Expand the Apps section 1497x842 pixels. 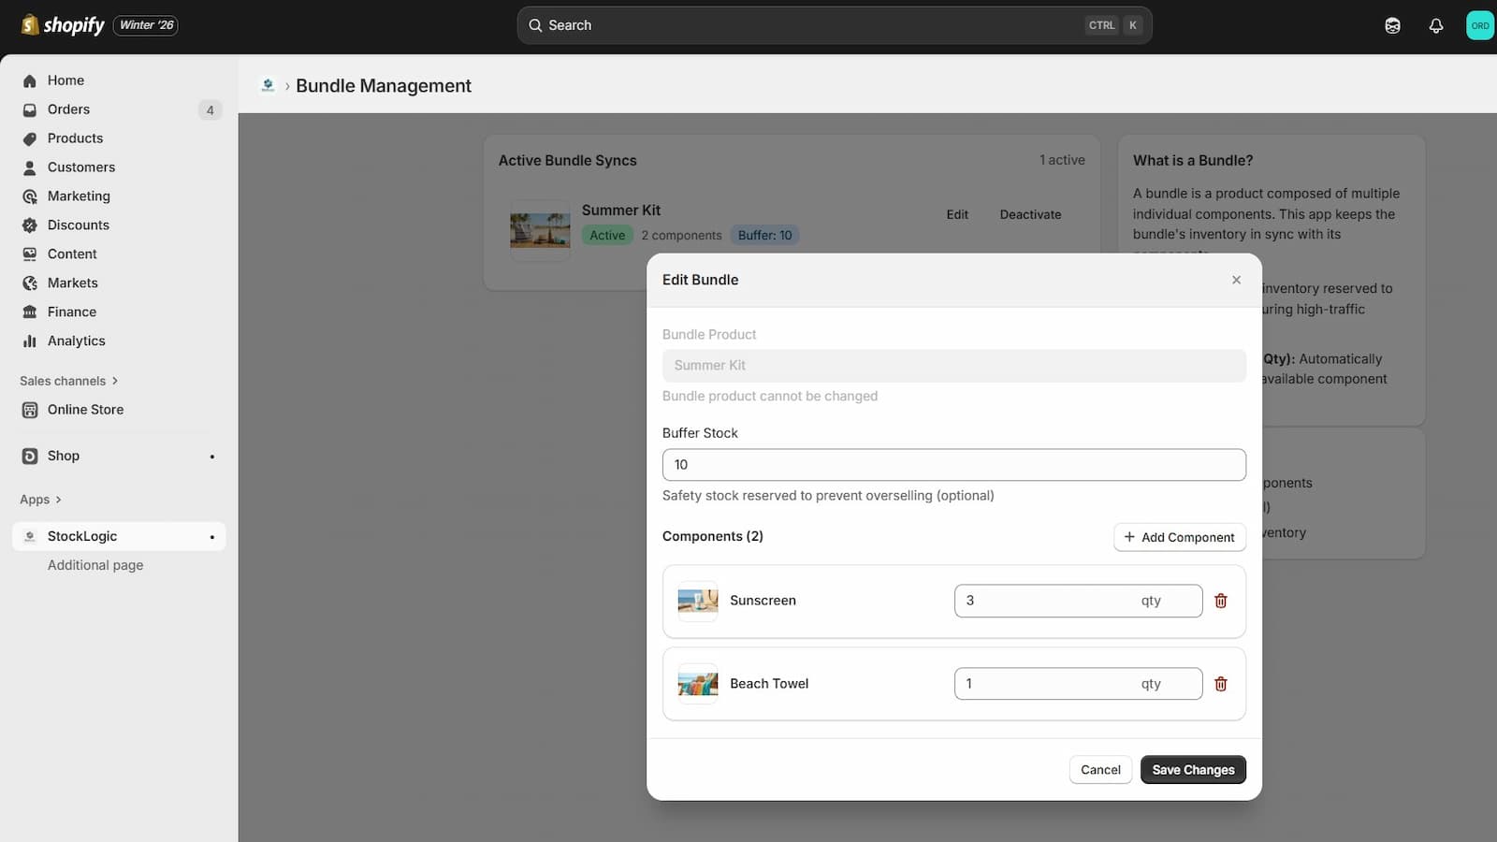coord(40,500)
